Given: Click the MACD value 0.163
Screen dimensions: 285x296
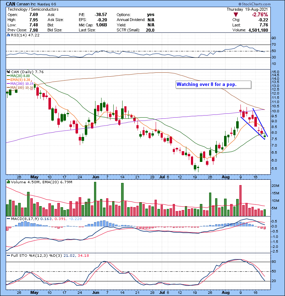Looking at the screenshot, I should pyautogui.click(x=46, y=219).
